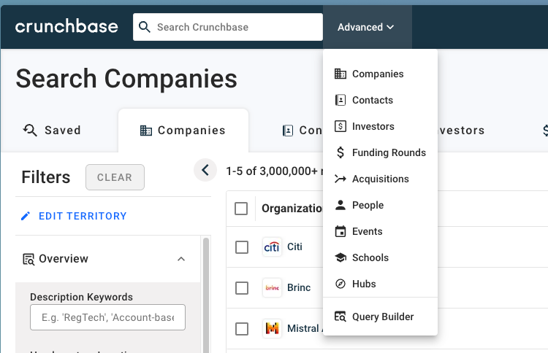Click the Companies building icon in menu
Screen dimensions: 548x353
(x=340, y=74)
